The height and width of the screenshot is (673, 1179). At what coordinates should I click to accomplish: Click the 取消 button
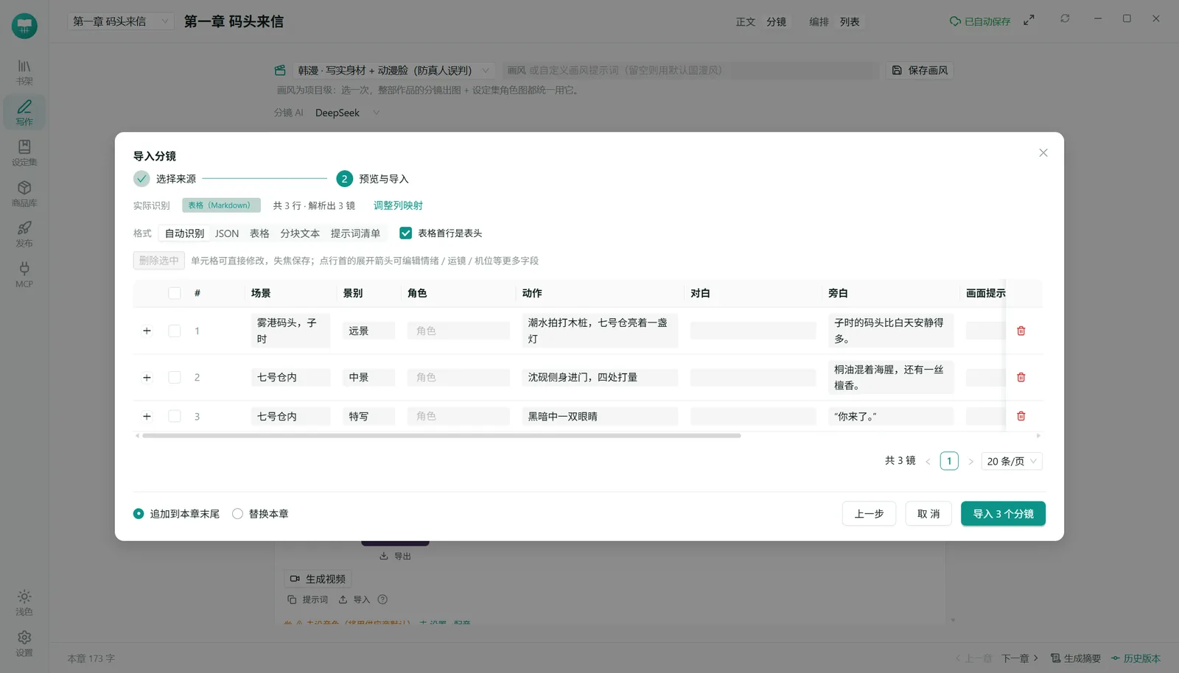(928, 513)
